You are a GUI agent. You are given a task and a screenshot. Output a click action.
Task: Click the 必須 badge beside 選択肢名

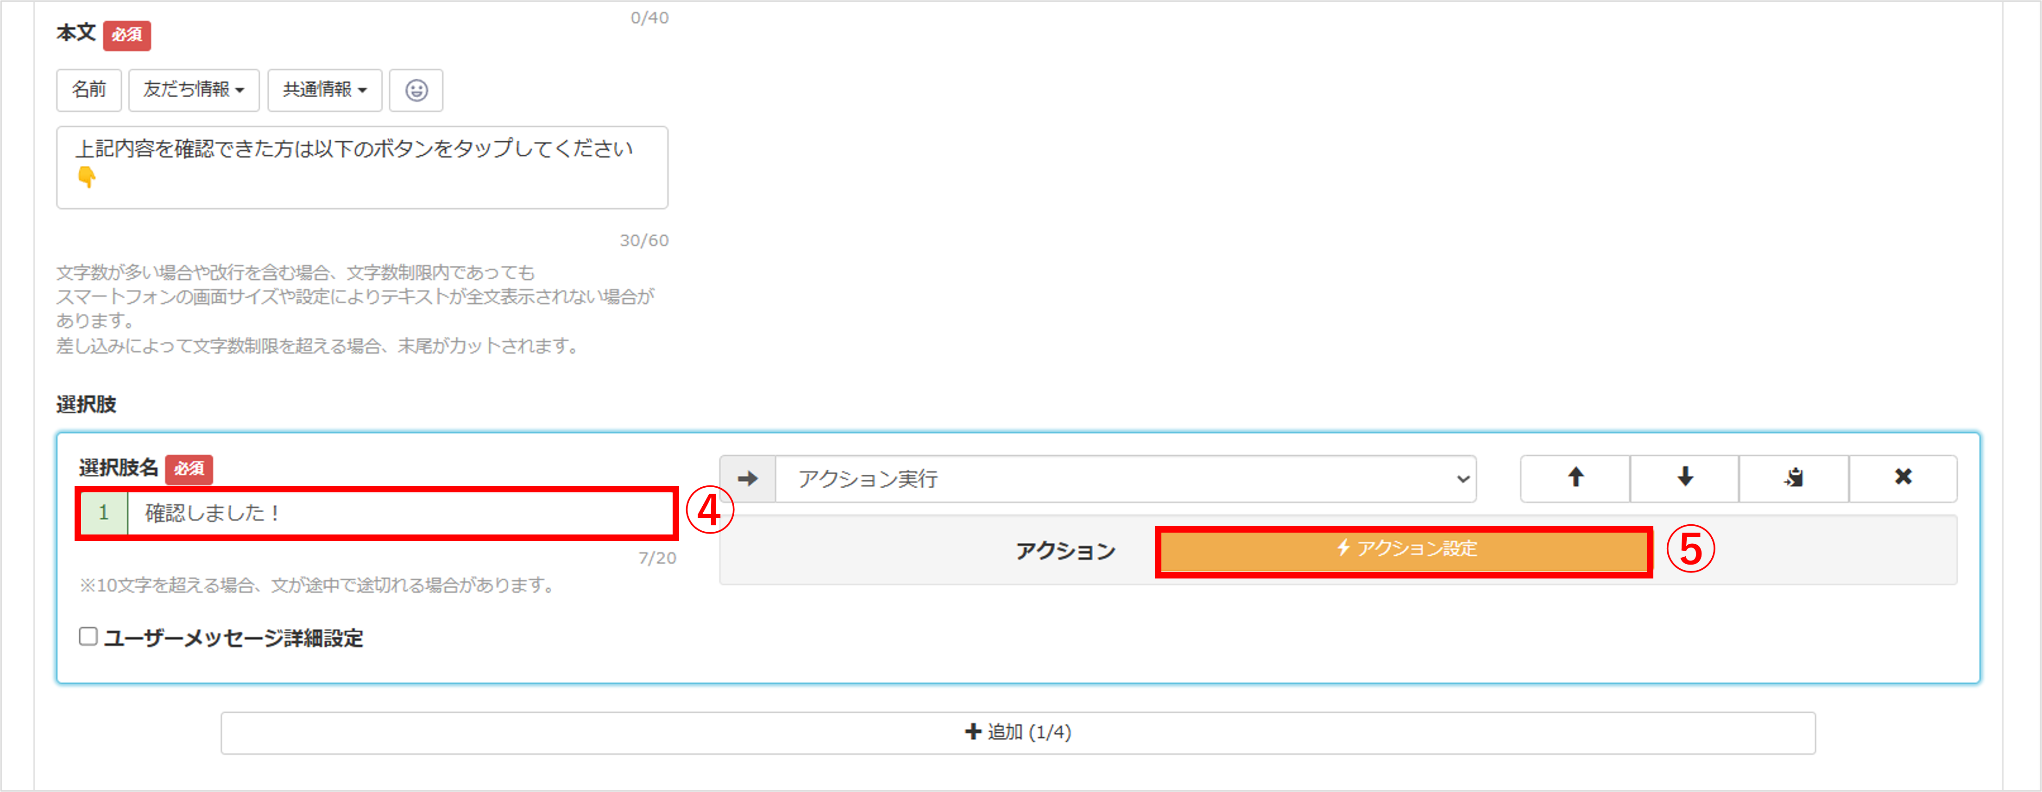click(189, 469)
